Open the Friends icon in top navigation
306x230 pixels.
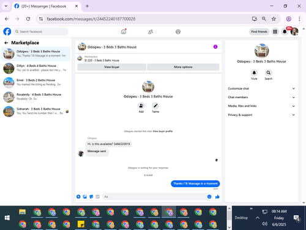click(x=151, y=32)
